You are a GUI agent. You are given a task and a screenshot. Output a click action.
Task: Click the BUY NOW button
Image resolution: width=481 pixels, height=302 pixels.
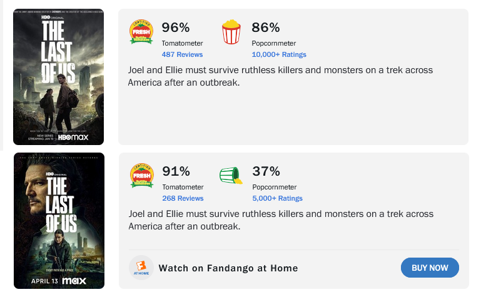tap(430, 268)
